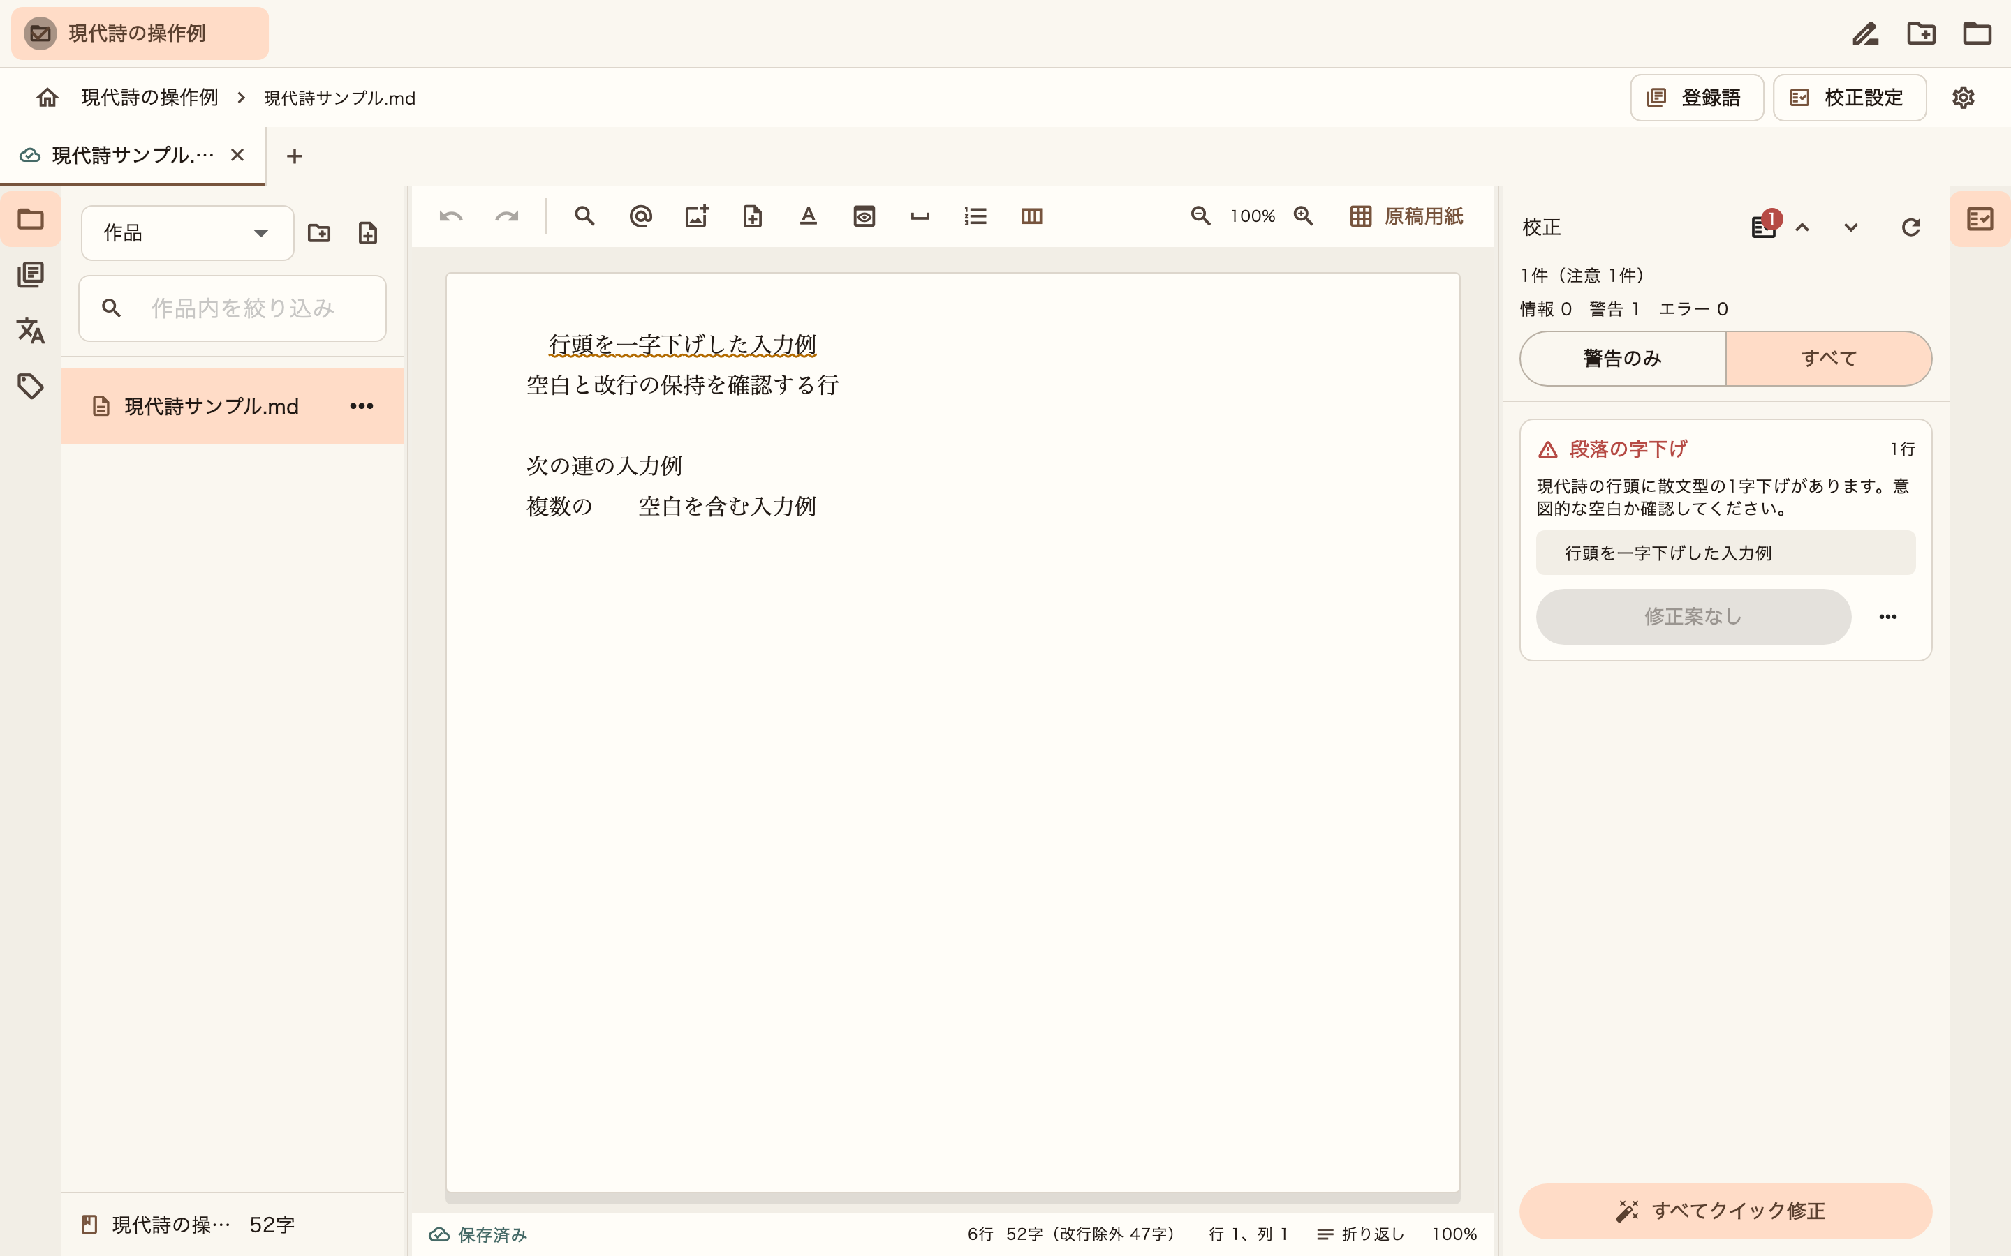Click the space bar symbol icon

click(x=920, y=216)
